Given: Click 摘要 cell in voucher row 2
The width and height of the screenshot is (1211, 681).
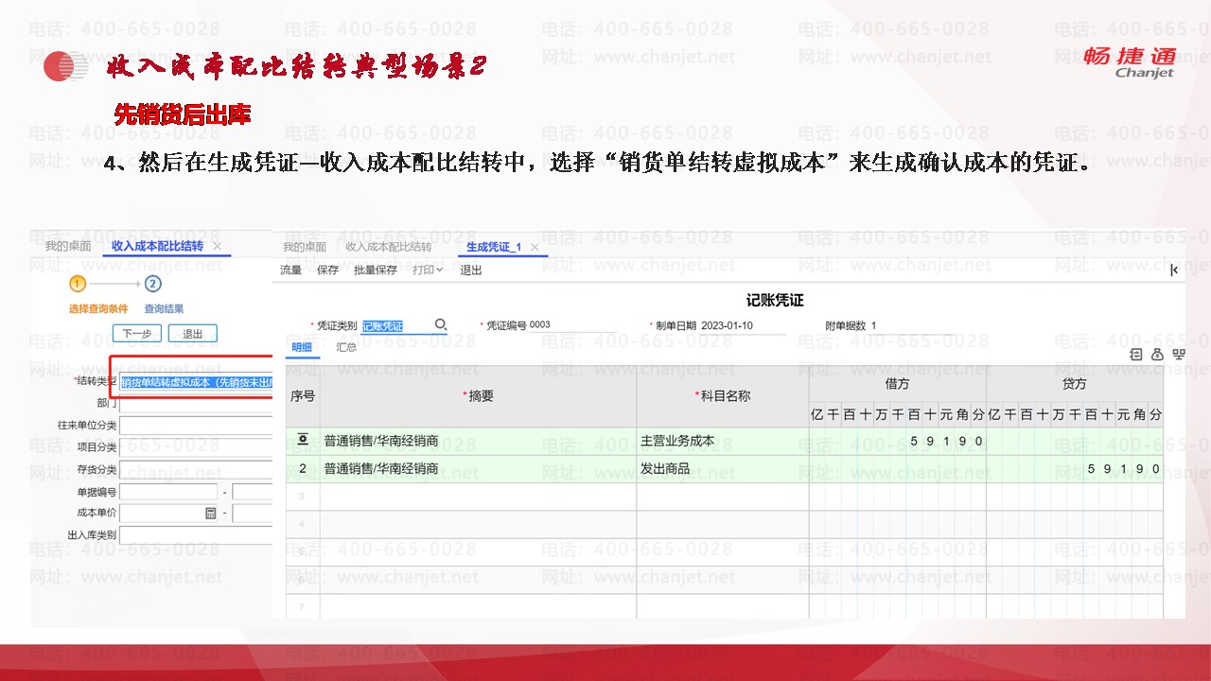Looking at the screenshot, I should [478, 468].
